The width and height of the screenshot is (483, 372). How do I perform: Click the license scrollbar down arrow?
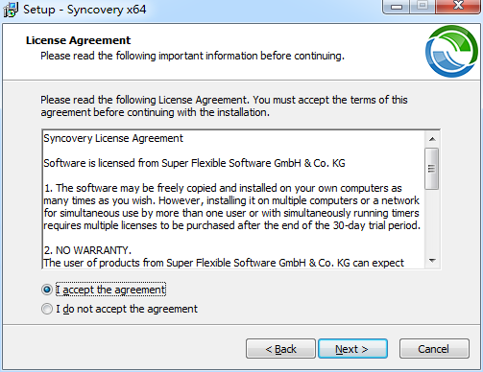tap(432, 261)
